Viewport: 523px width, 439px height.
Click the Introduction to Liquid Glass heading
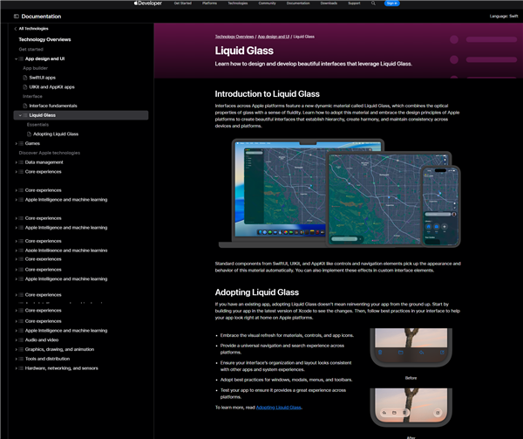(x=268, y=94)
